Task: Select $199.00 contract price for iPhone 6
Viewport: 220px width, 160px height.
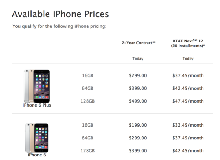Action: pyautogui.click(x=138, y=125)
